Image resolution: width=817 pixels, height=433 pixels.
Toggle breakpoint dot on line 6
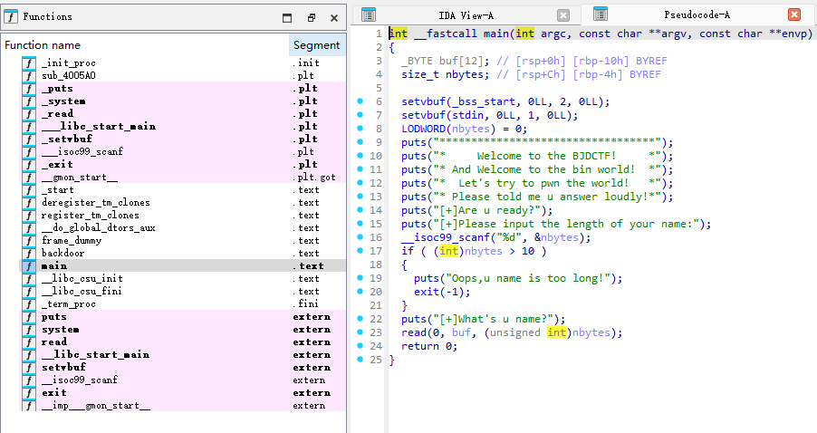coord(360,102)
